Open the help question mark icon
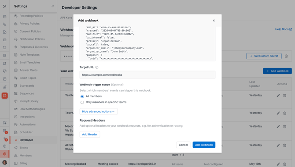This screenshot has height=167, width=295. coord(5,146)
